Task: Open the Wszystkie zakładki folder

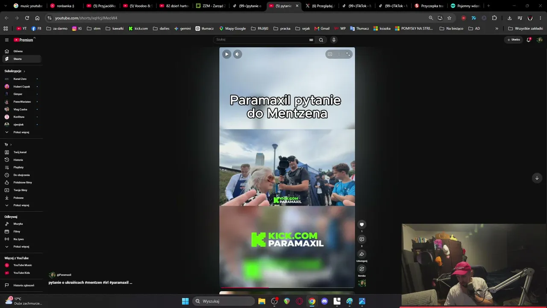Action: click(x=525, y=29)
